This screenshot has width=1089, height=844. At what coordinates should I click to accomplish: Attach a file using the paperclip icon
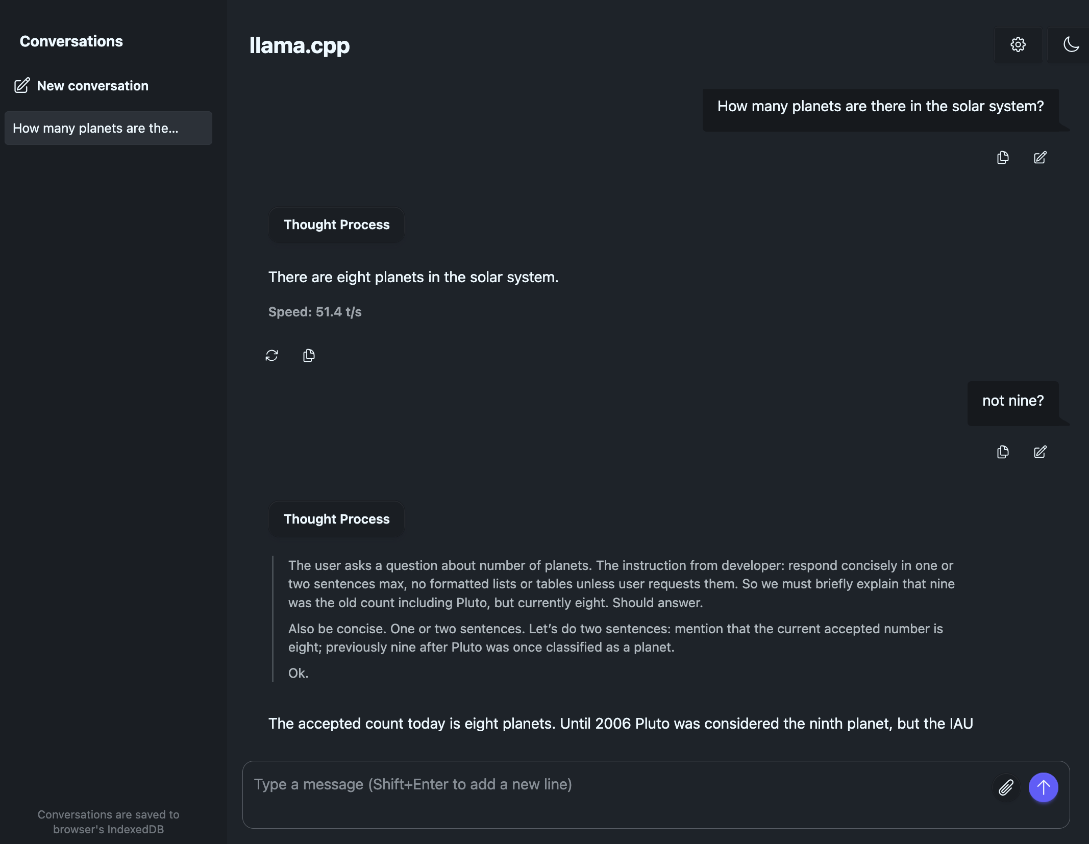point(1006,787)
